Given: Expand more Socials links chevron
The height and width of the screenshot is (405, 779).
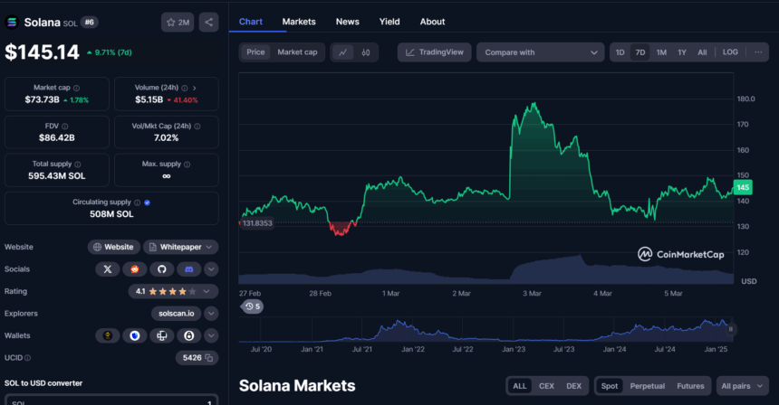Looking at the screenshot, I should click(x=211, y=269).
